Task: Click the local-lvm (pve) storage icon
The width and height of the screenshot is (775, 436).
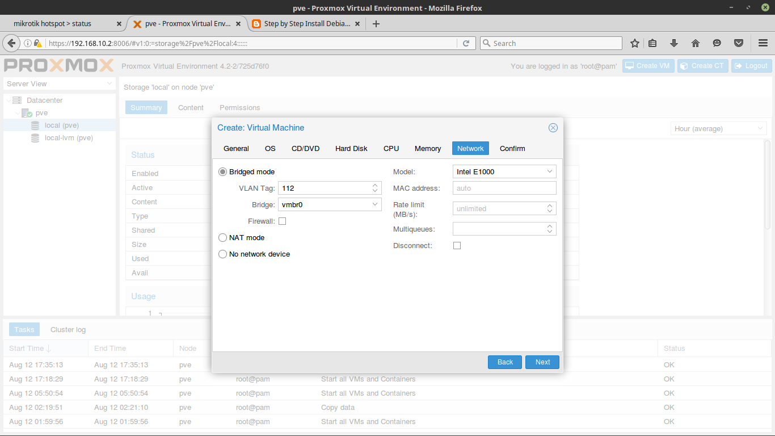Action: 35,138
